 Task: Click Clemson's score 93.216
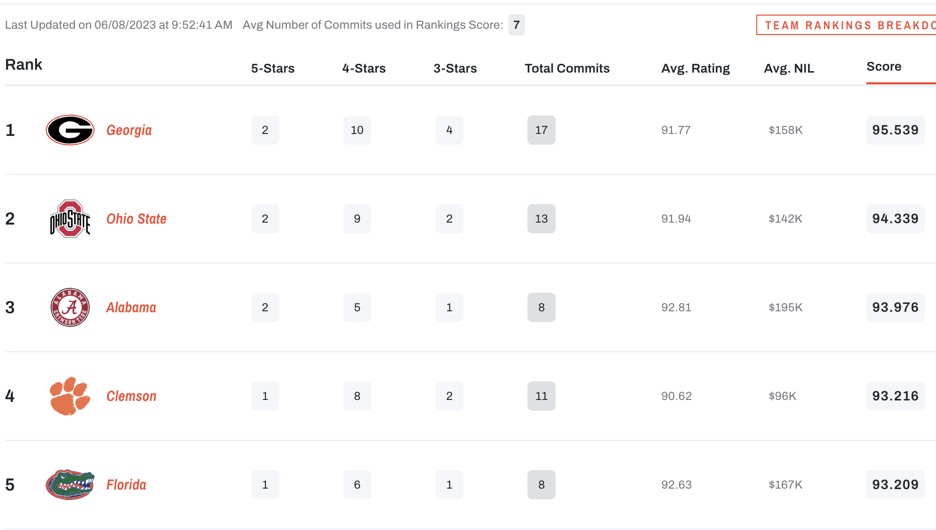tap(896, 396)
